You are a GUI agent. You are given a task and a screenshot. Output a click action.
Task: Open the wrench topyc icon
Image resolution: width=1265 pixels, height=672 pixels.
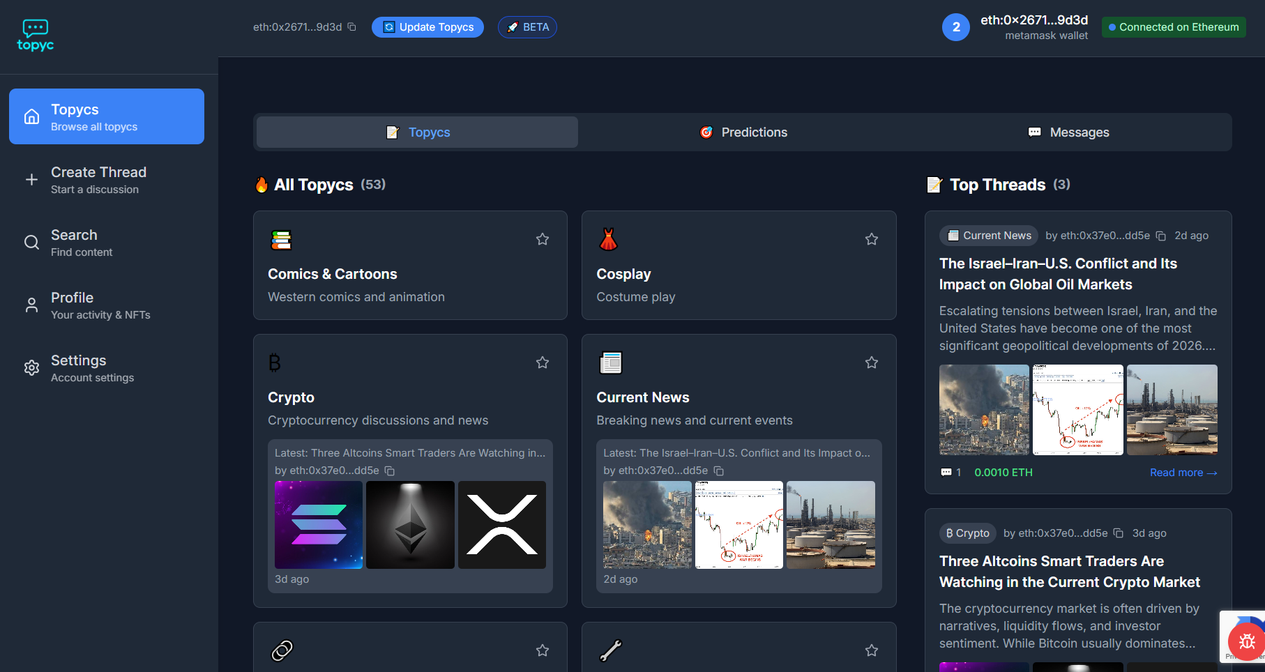tap(611, 650)
